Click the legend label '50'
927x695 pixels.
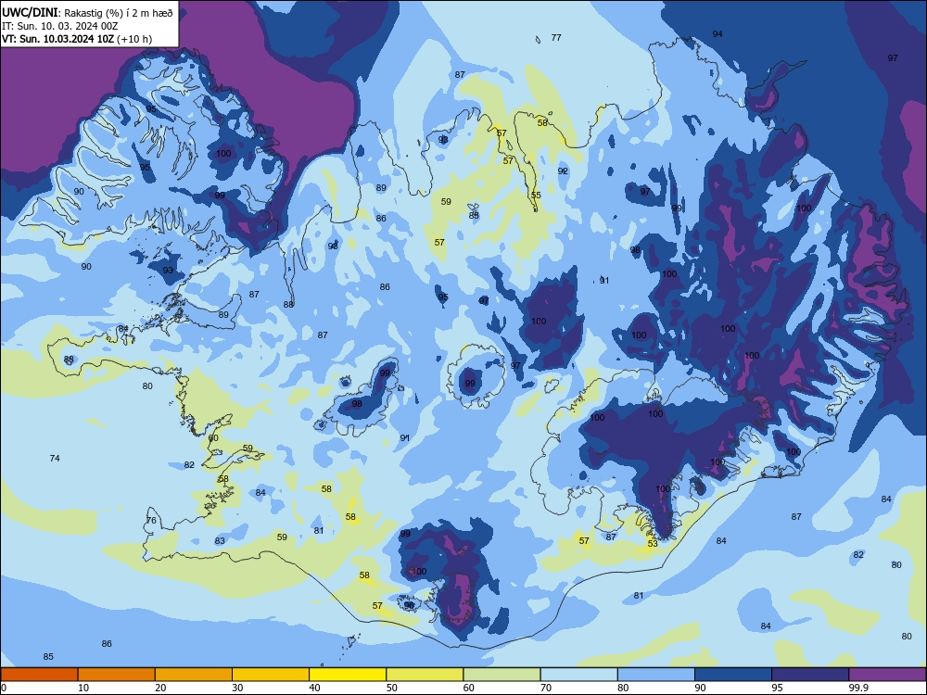click(392, 688)
